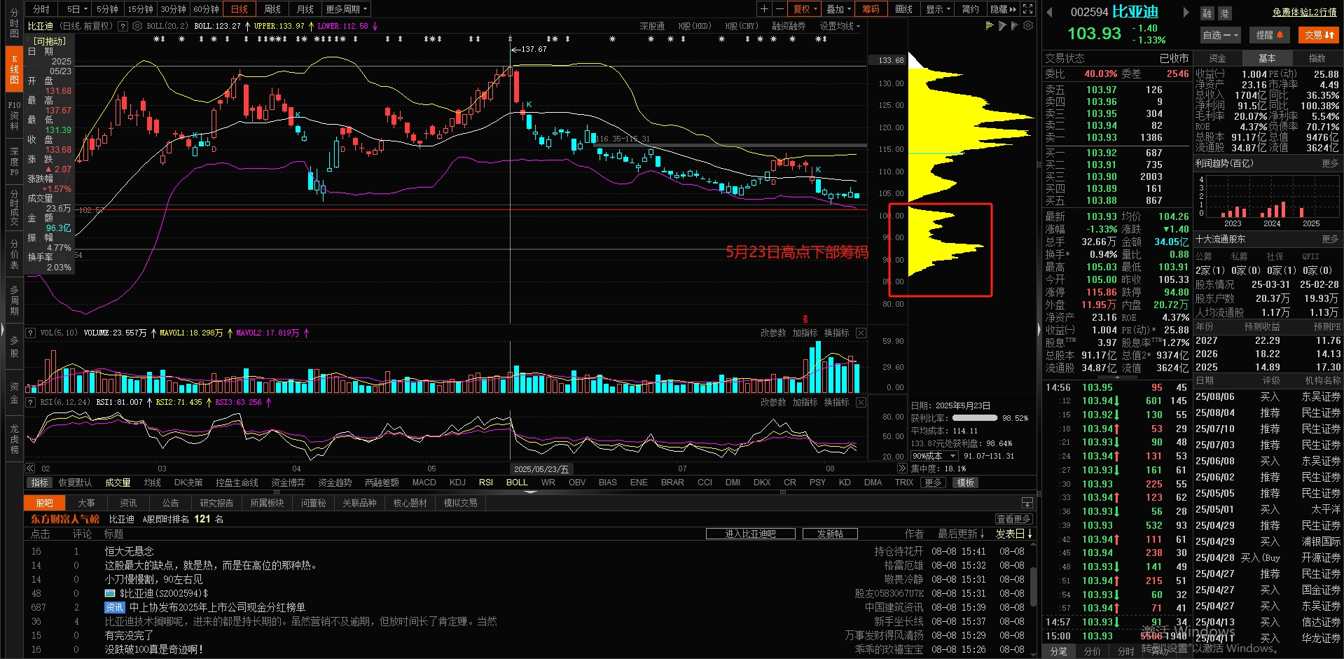Open 90%成本 cost range dropdown
The width and height of the screenshot is (1344, 659).
click(934, 456)
